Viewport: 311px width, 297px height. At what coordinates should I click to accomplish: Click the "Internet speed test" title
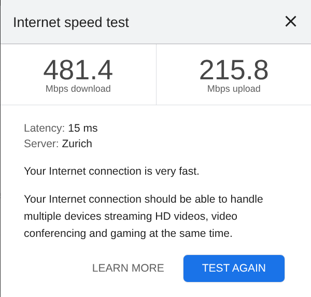(x=71, y=22)
